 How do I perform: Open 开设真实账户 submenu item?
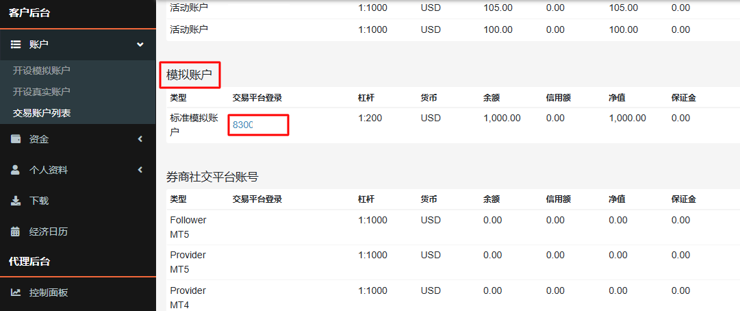point(41,91)
